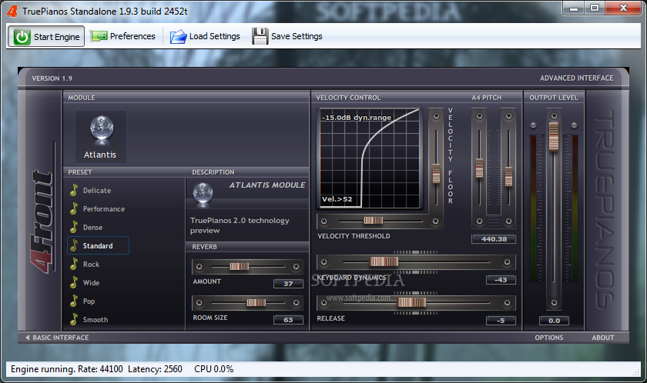
Task: Click the Output Level value field 0.0
Action: tap(554, 321)
